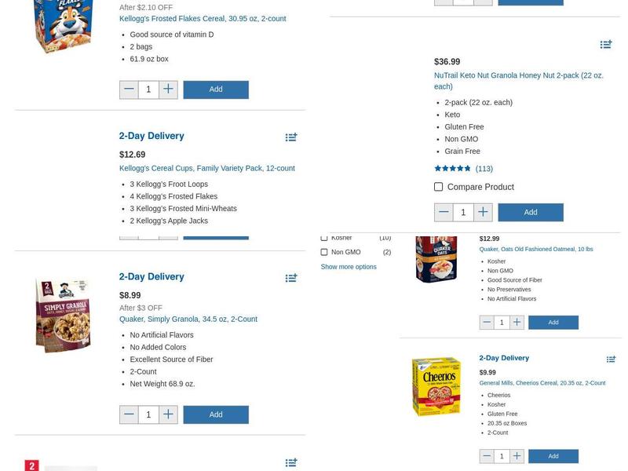
Task: Click the Cheerios quantity input field
Action: [x=502, y=455]
